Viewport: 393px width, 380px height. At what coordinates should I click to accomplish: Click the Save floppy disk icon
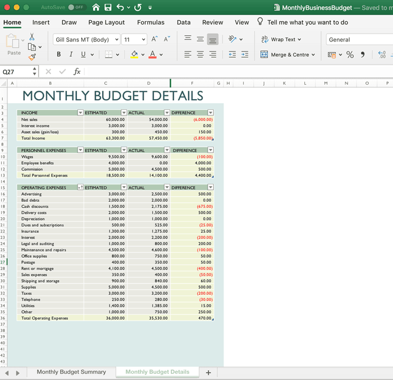pyautogui.click(x=108, y=7)
